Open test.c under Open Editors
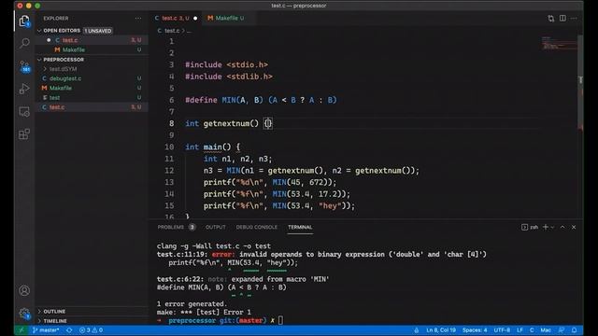This screenshot has width=598, height=336. [x=92, y=40]
